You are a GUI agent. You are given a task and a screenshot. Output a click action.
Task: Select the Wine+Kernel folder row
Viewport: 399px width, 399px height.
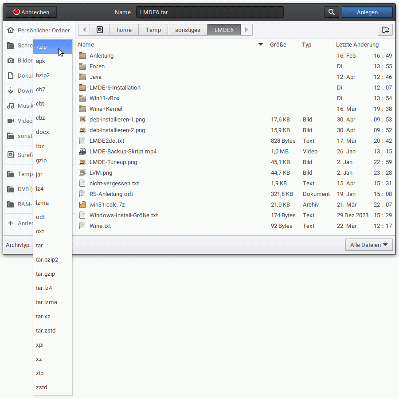235,109
